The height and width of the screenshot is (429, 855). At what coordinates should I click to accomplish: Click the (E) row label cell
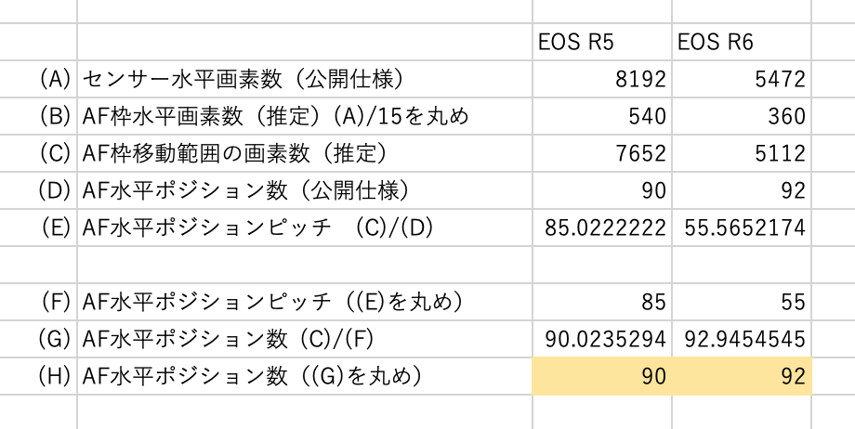39,228
